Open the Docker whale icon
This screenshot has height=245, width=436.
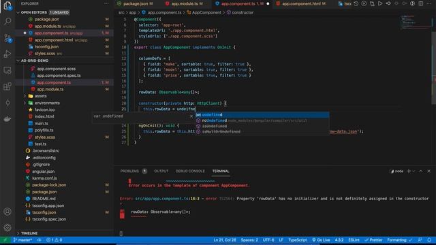click(7, 119)
